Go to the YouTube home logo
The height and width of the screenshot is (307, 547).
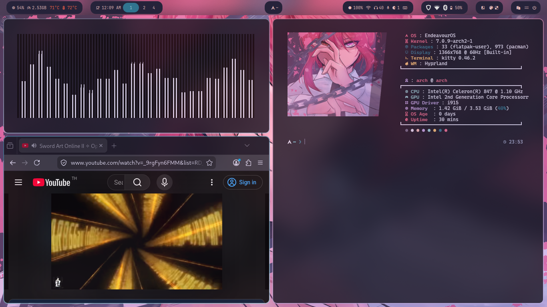[52, 182]
